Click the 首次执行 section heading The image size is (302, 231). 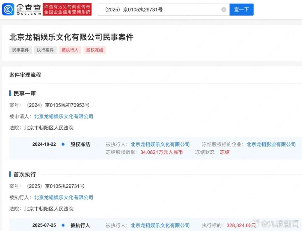tap(25, 174)
